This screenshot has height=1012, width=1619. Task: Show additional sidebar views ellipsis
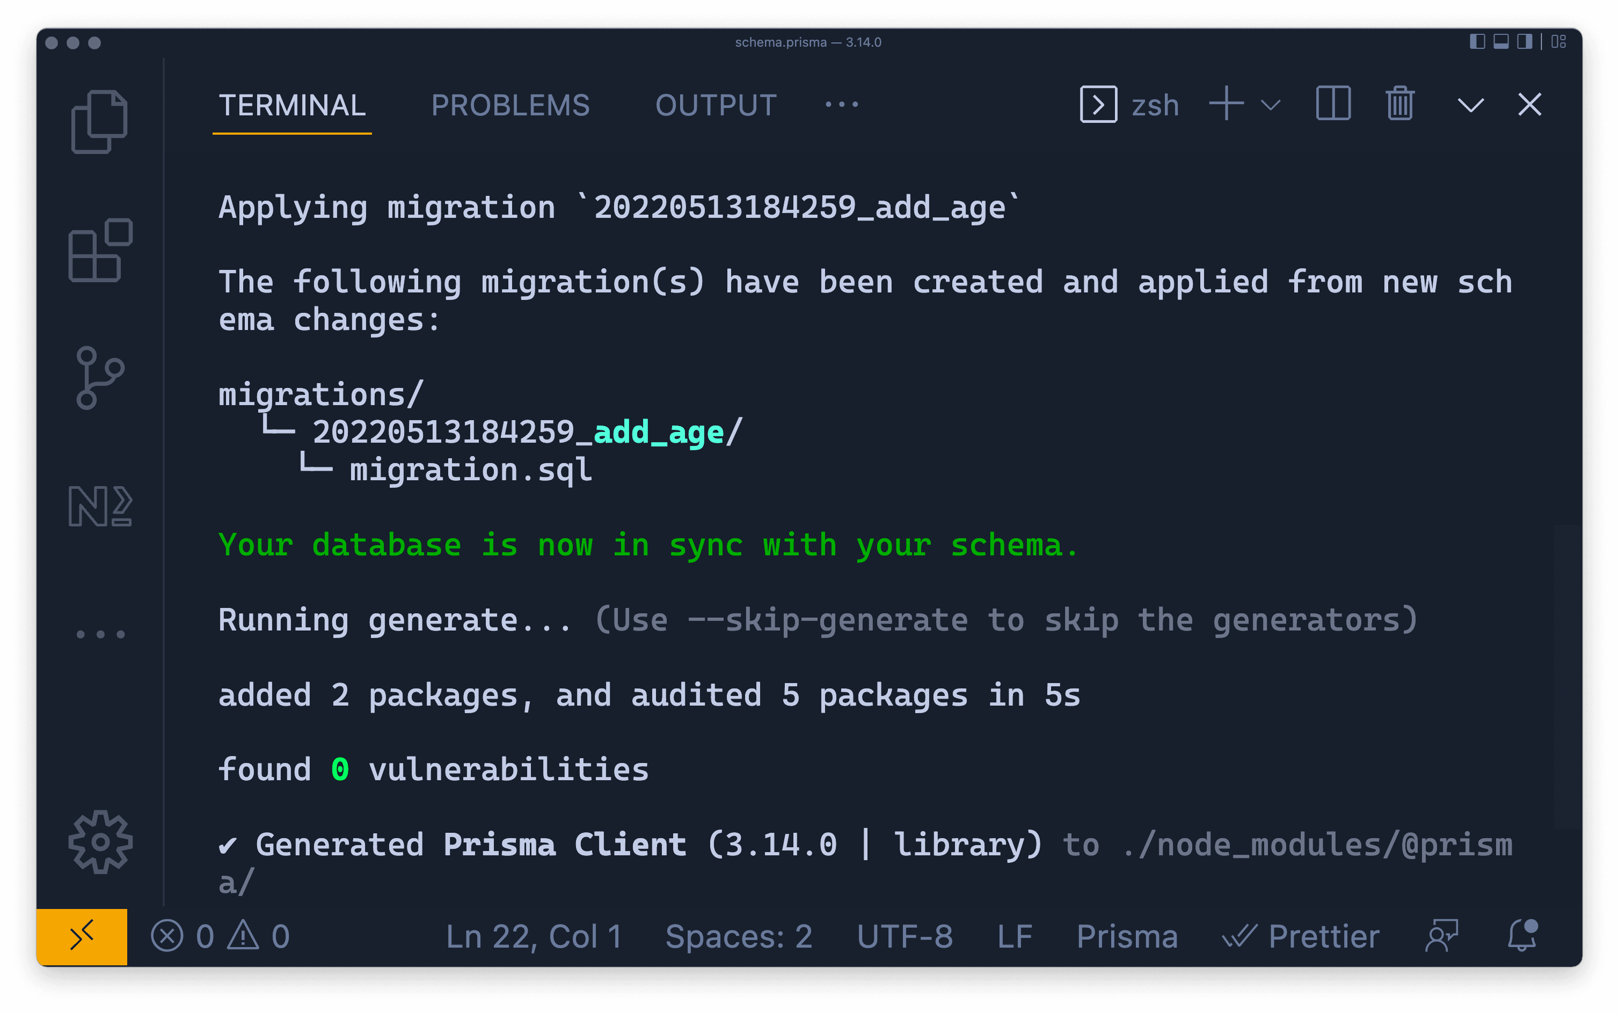(x=100, y=634)
